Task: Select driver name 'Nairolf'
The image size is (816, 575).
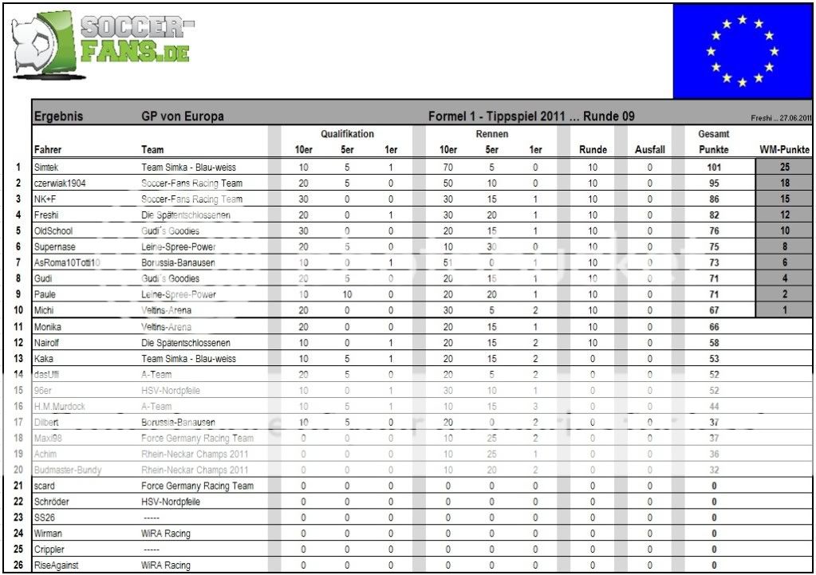Action: [x=46, y=343]
